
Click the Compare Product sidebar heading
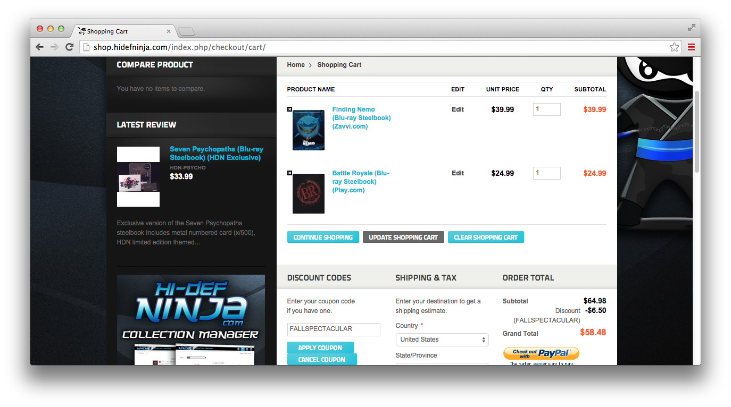(155, 65)
